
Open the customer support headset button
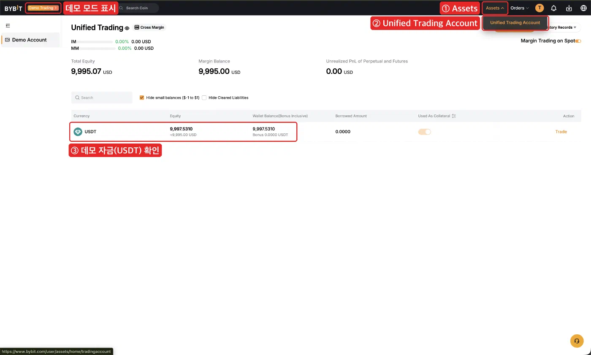coord(577,341)
